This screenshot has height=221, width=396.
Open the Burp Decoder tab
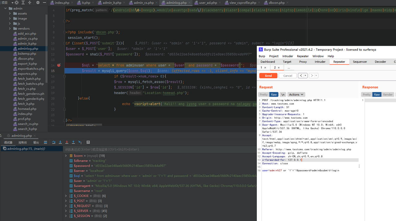tap(380, 62)
